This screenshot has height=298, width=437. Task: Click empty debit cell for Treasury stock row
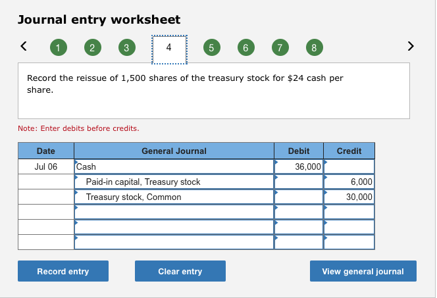299,197
